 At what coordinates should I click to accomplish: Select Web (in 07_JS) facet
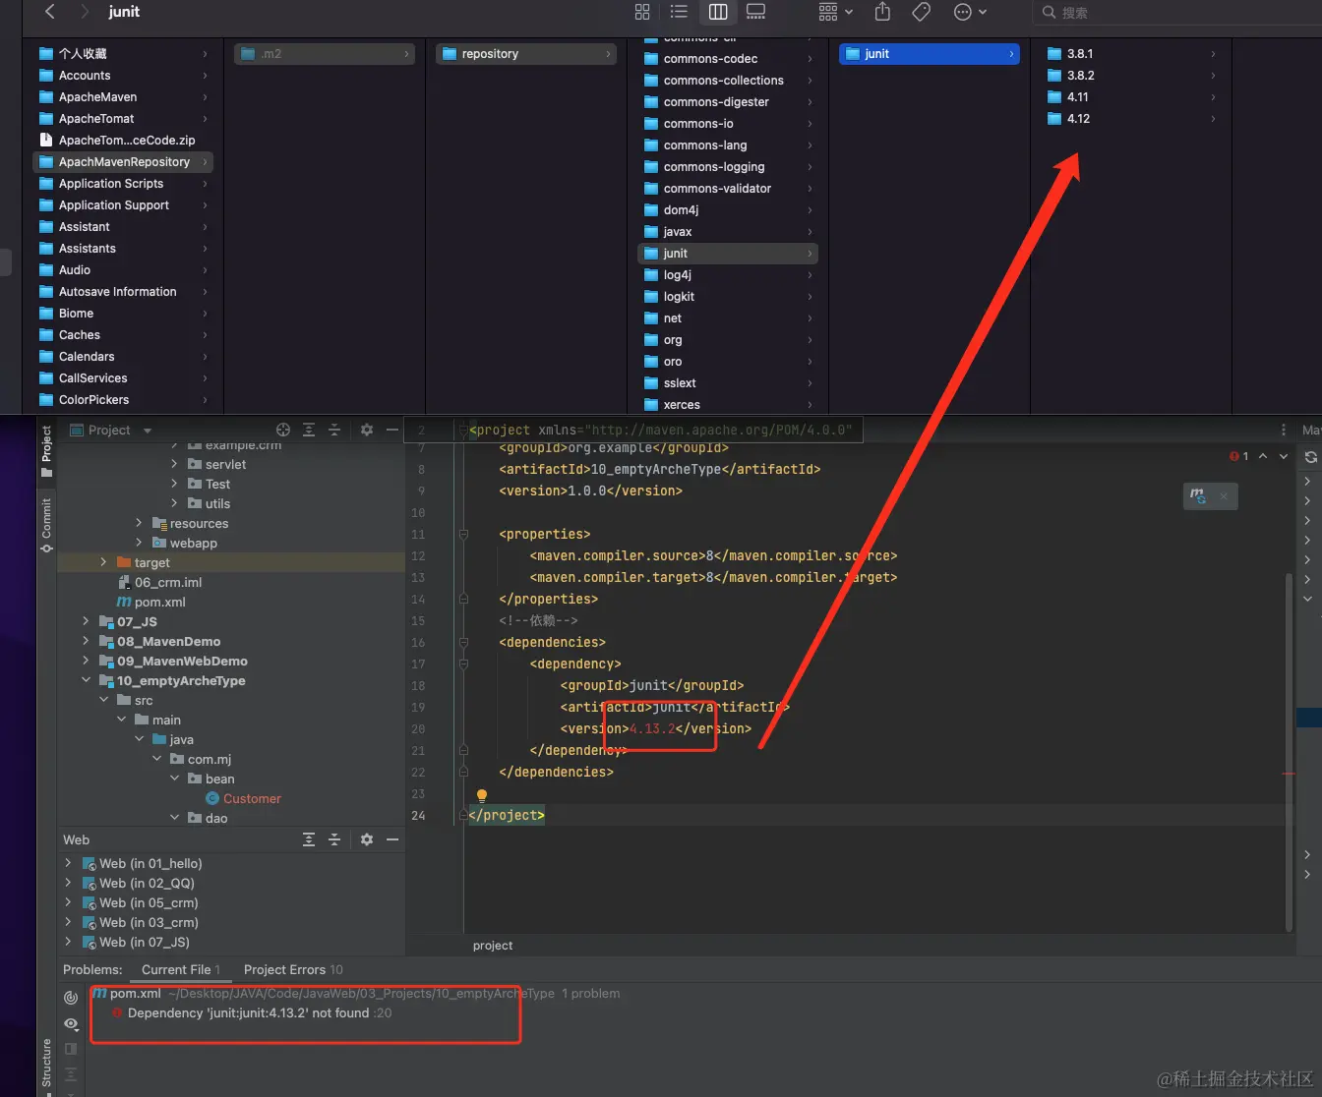pyautogui.click(x=136, y=942)
